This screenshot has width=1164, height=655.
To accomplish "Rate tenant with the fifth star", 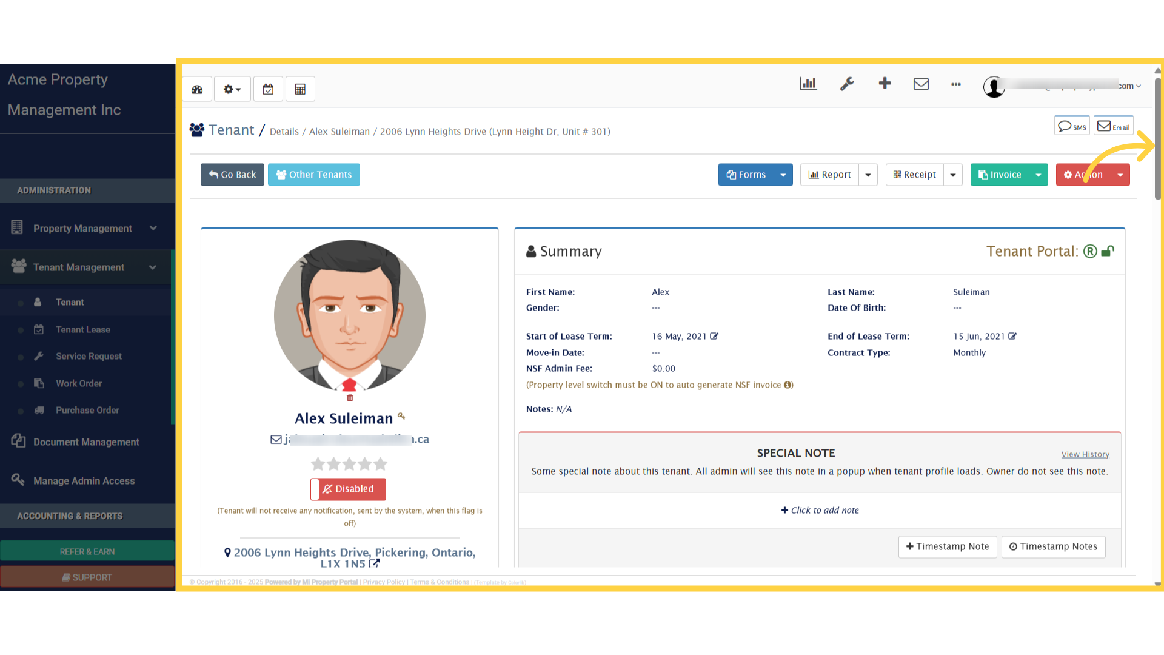I will [x=380, y=464].
